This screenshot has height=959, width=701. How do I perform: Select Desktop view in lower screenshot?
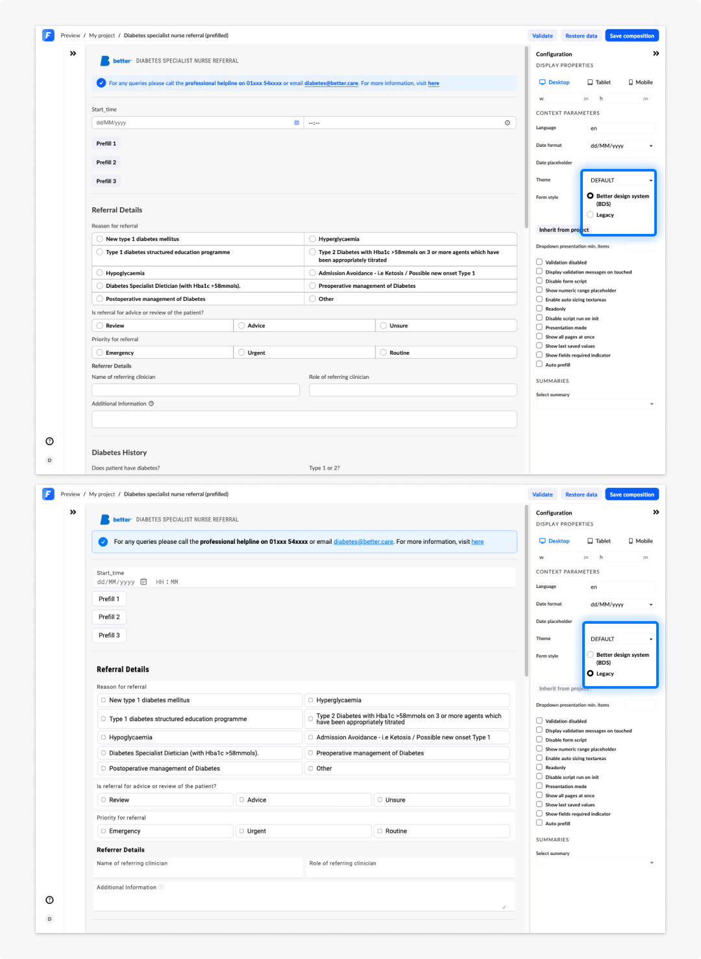coord(554,541)
